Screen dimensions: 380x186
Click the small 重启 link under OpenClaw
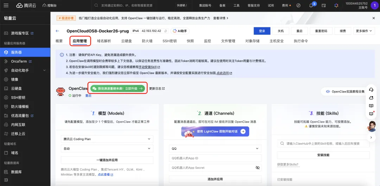pos(88,96)
